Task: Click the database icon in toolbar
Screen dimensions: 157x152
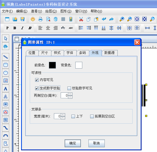Action: tap(56, 19)
